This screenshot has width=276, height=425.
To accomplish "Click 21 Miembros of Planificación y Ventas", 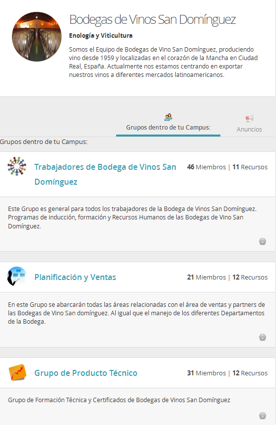I will pos(207,277).
